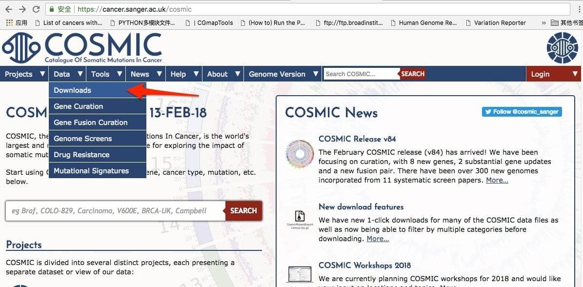Screen dimensions: 583x287
Task: Open COSMIC Release v84 news heading
Action: [x=357, y=139]
